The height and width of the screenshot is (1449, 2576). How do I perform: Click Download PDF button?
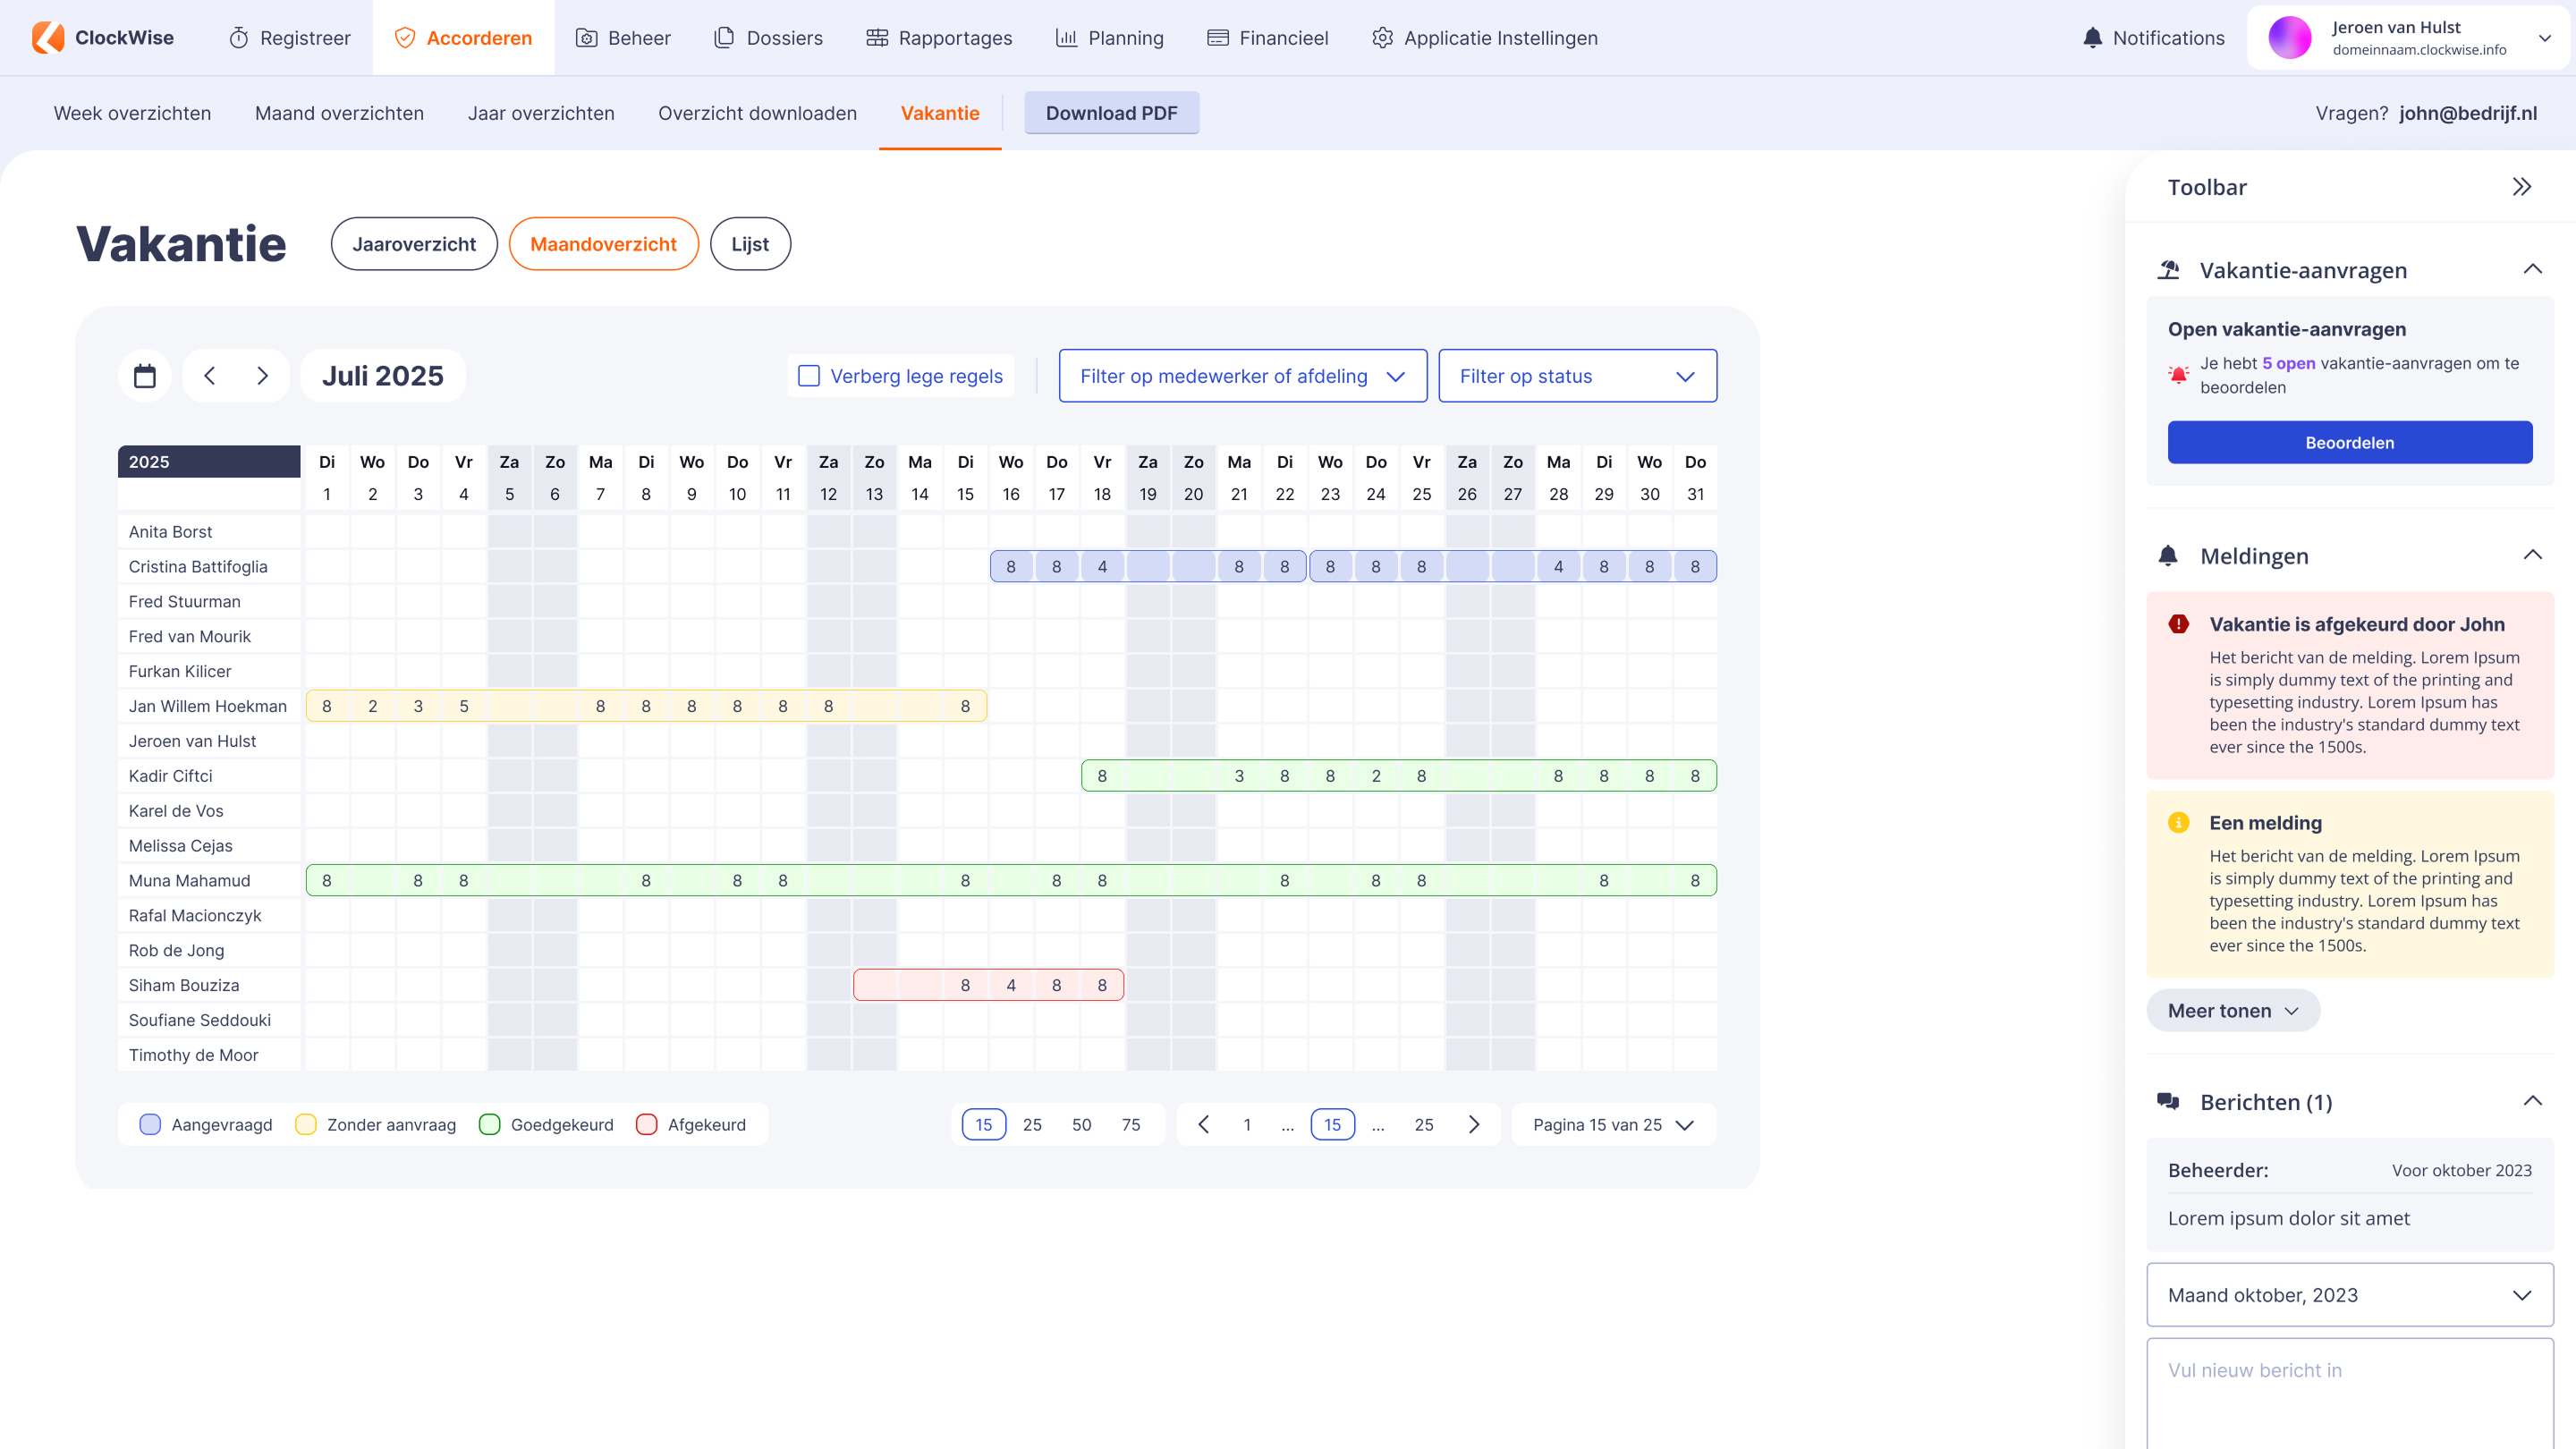tap(1111, 113)
